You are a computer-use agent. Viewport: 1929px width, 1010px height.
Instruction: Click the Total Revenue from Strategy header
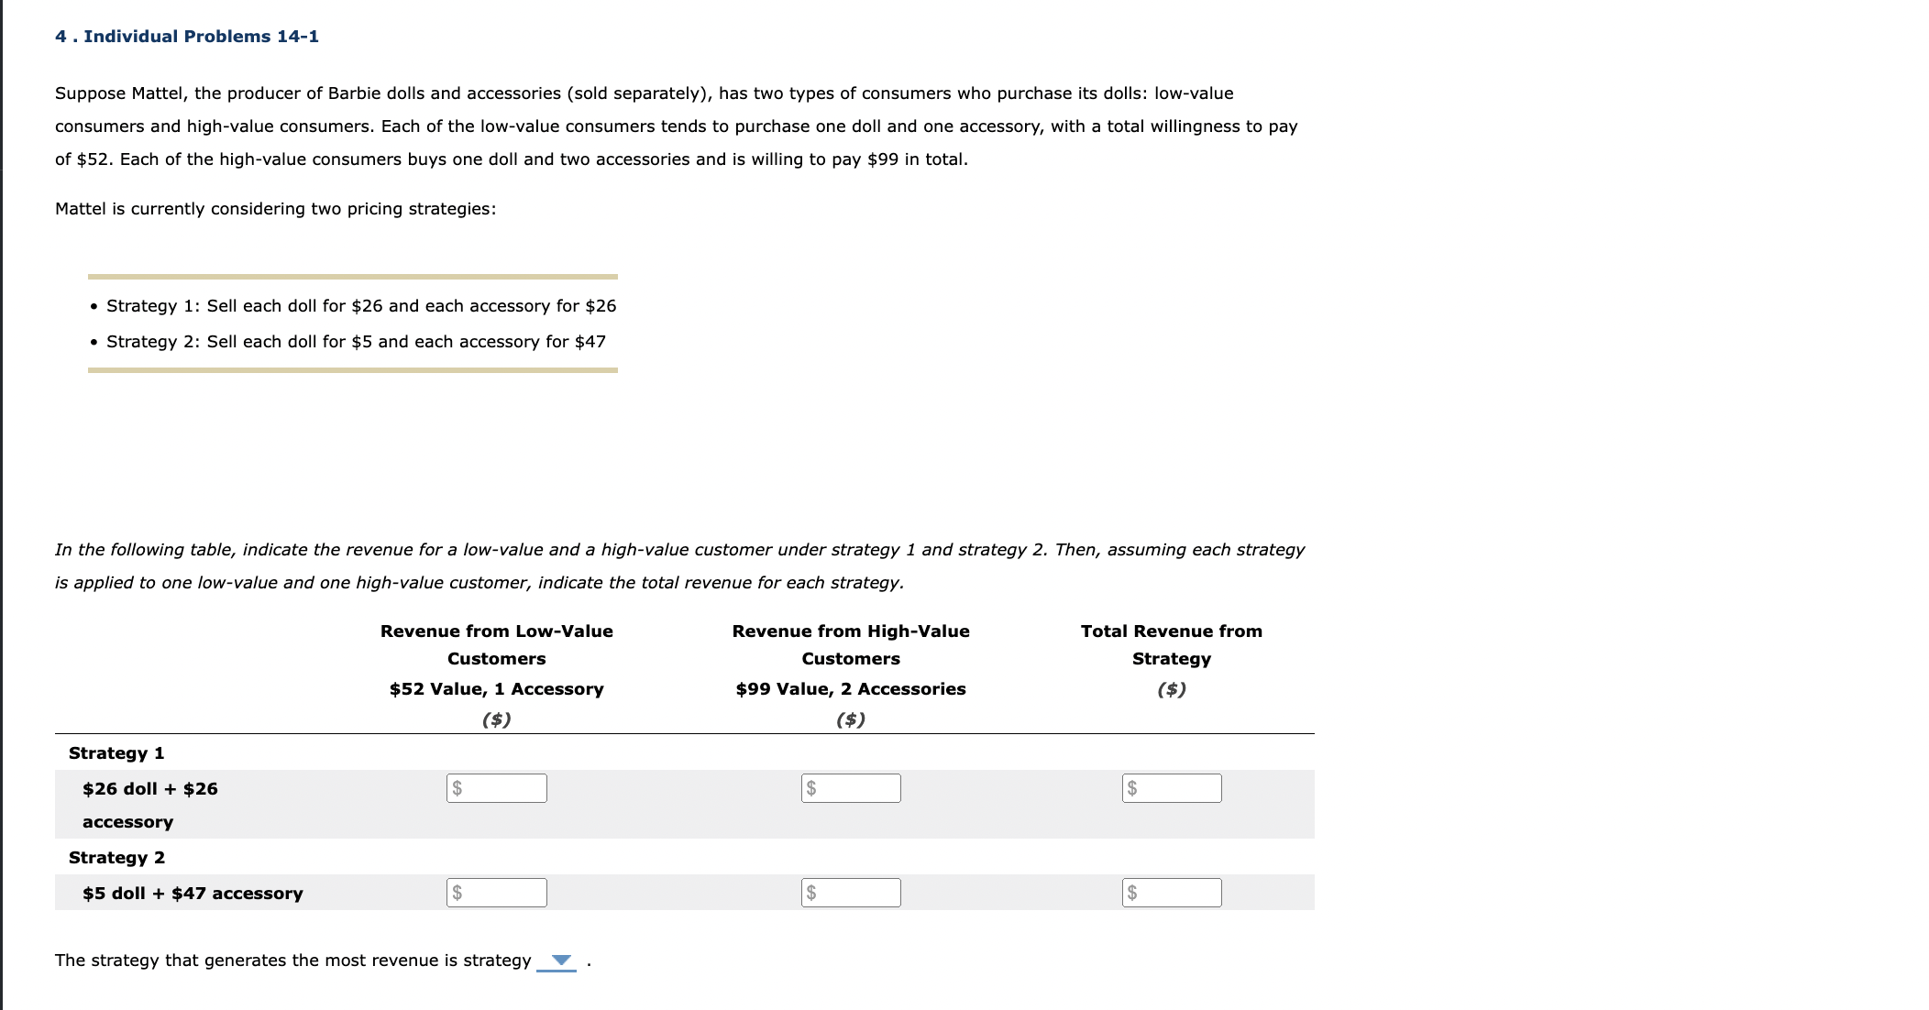point(1171,644)
